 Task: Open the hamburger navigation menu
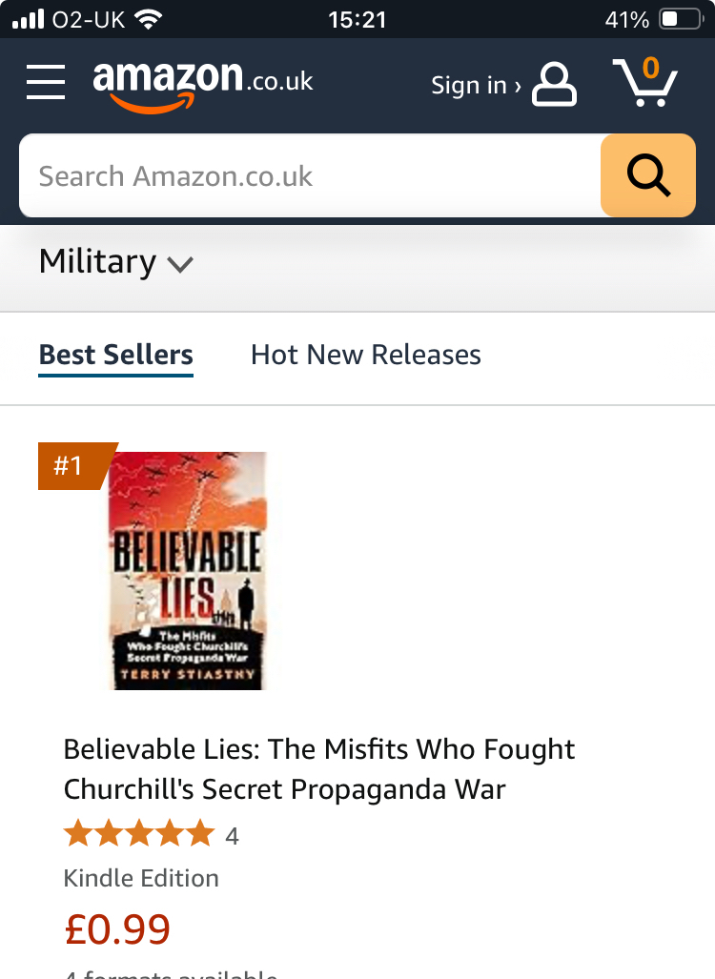(46, 82)
